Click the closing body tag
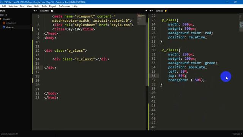 (x=51, y=94)
